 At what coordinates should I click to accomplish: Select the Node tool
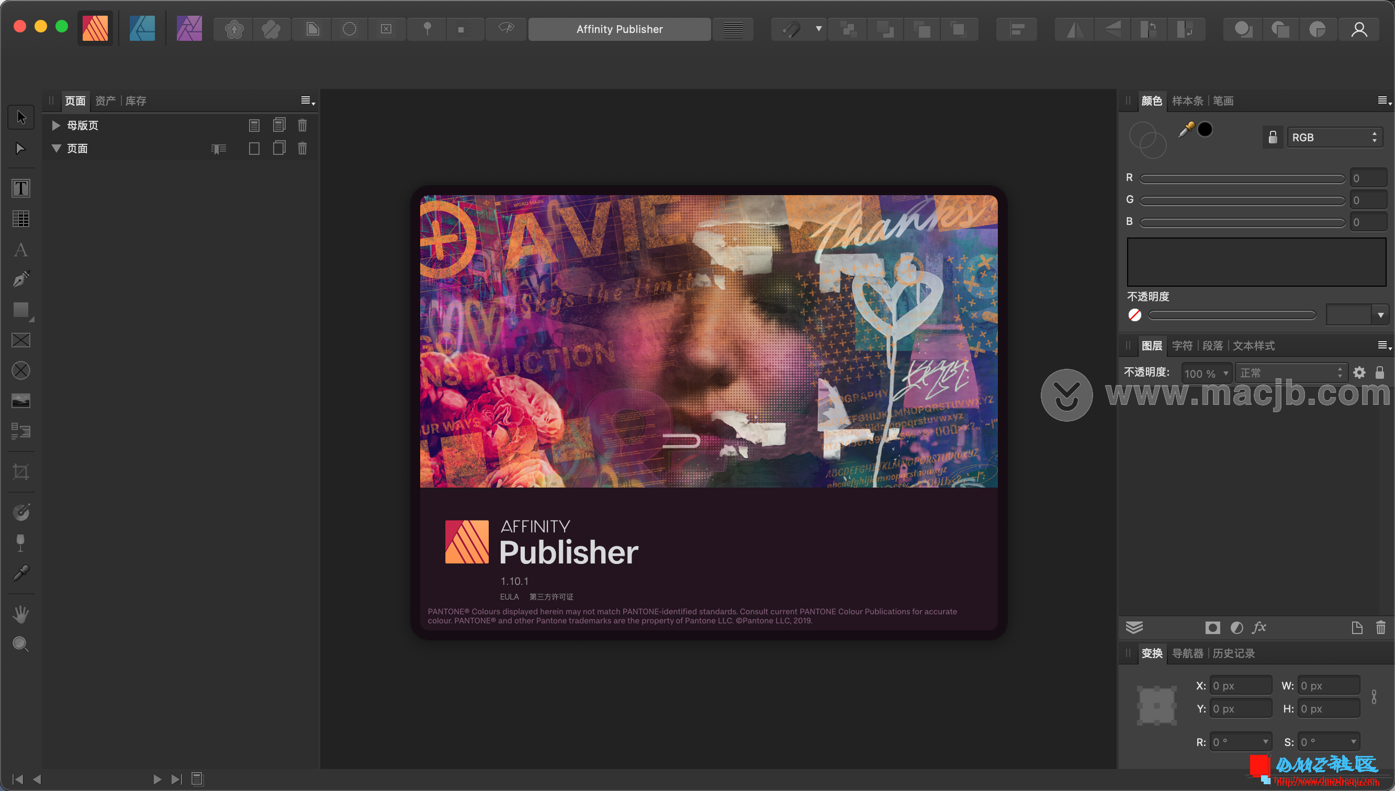click(x=20, y=149)
